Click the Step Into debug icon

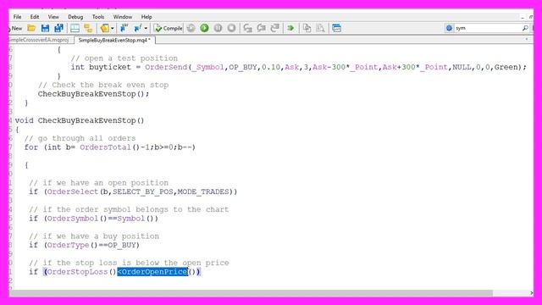[x=247, y=28]
